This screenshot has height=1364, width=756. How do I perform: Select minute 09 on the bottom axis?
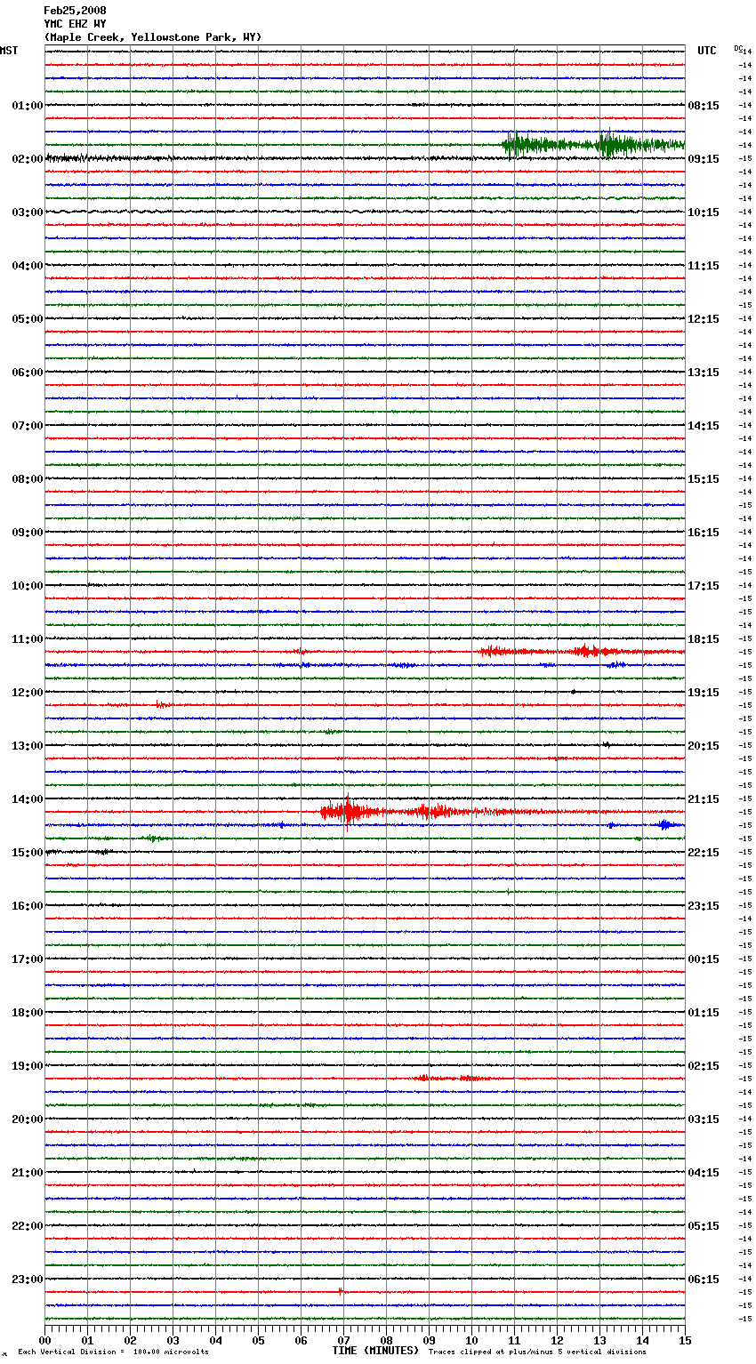pyautogui.click(x=429, y=1340)
